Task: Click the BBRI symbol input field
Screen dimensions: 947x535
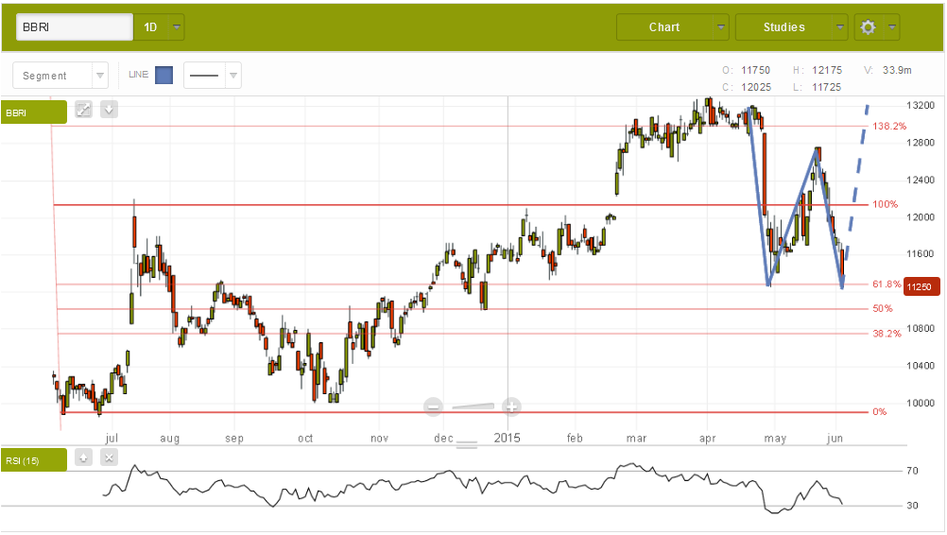Action: (x=75, y=27)
